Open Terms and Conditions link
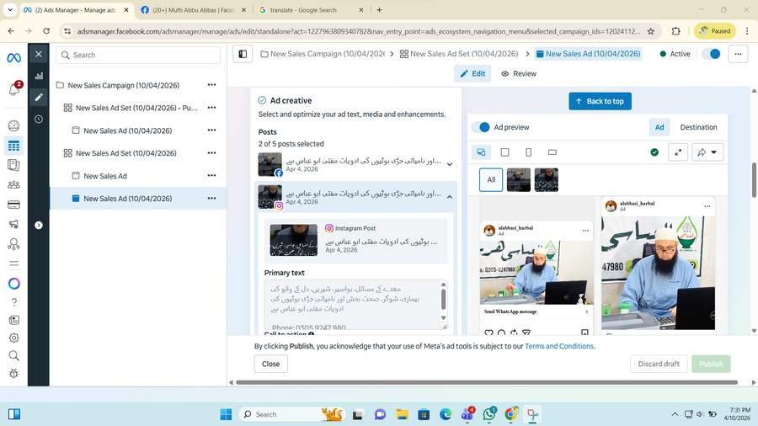Viewport: 758px width, 426px height. point(559,346)
